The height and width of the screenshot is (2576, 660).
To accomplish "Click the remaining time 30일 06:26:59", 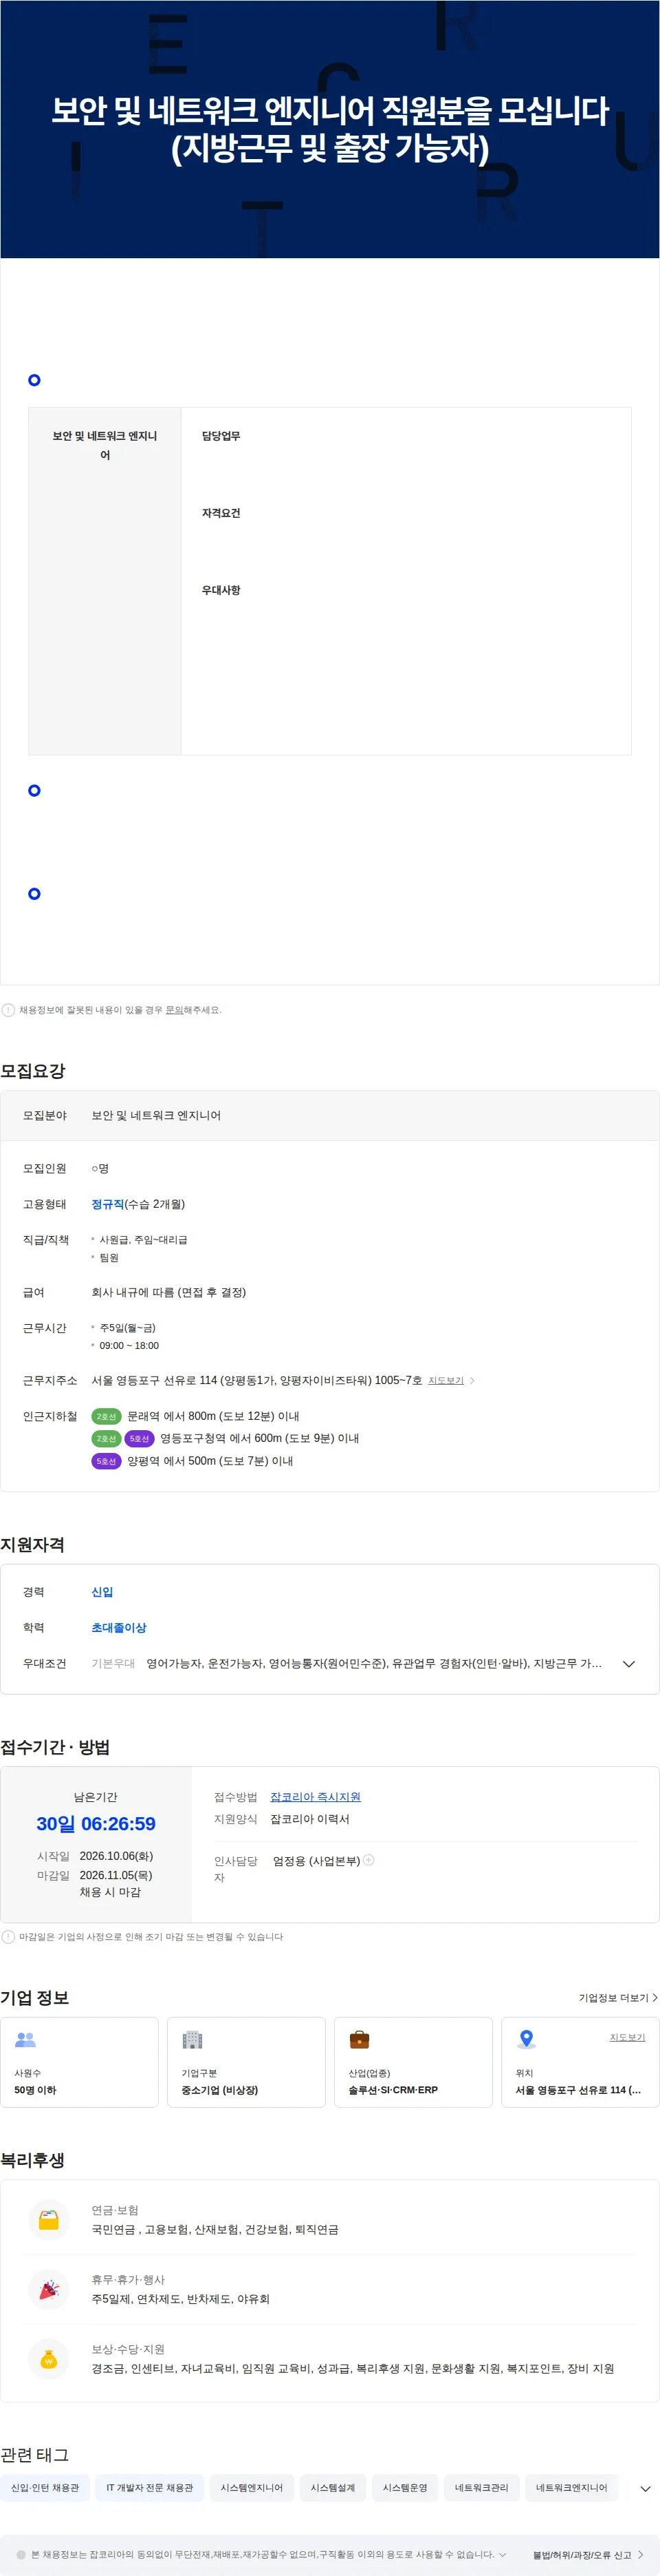I will 96,1824.
